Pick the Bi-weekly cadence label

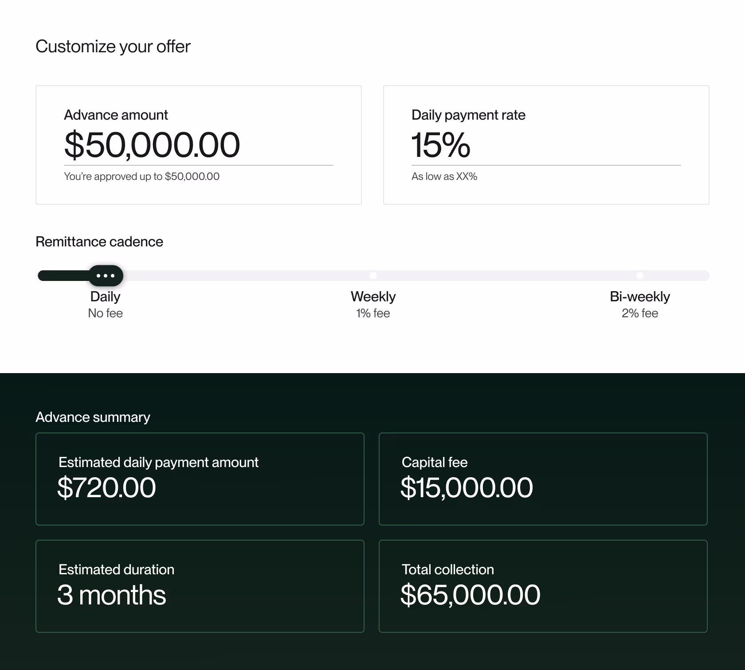click(639, 296)
